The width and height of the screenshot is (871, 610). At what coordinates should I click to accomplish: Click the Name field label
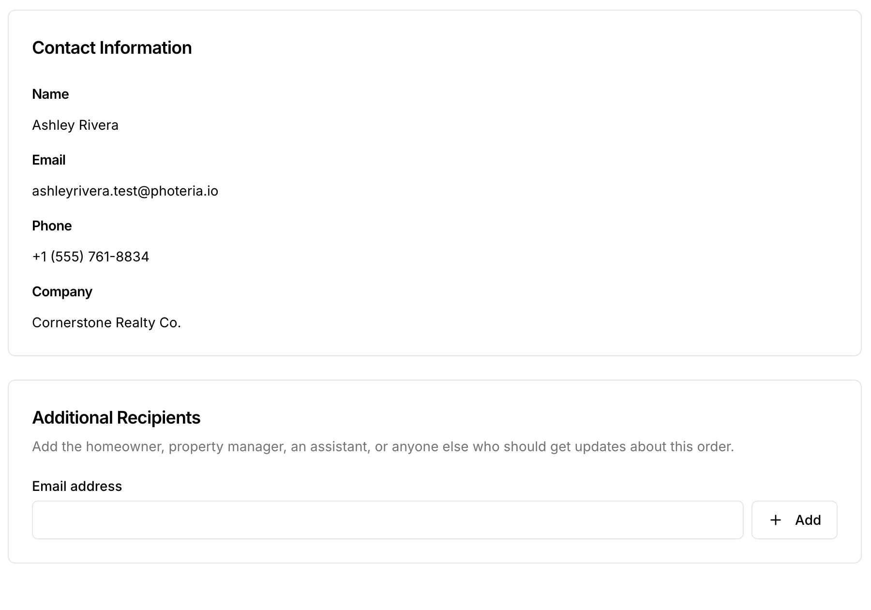click(50, 94)
